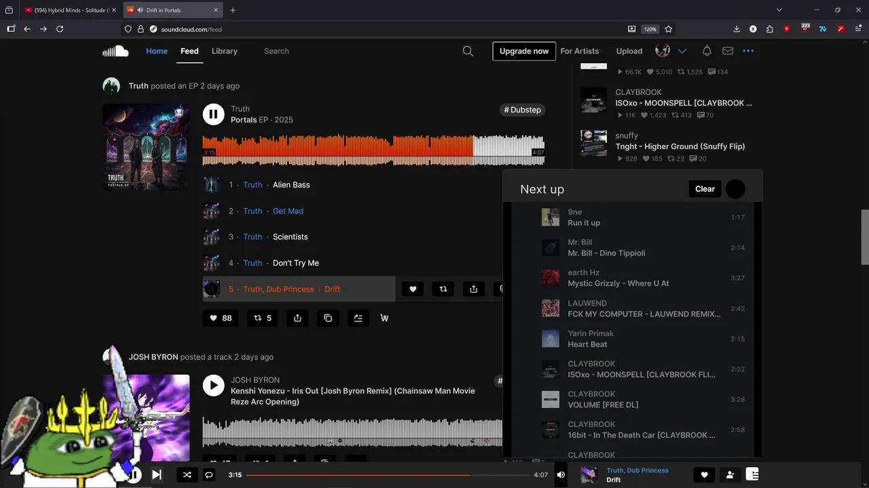Follow the artist from the player bar

click(730, 475)
